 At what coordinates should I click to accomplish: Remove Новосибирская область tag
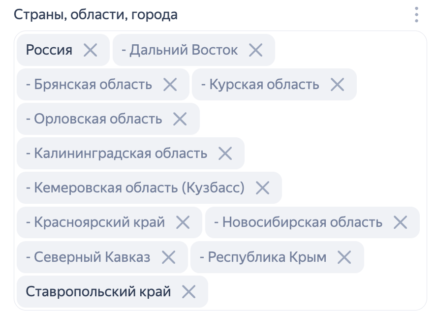coord(400,222)
